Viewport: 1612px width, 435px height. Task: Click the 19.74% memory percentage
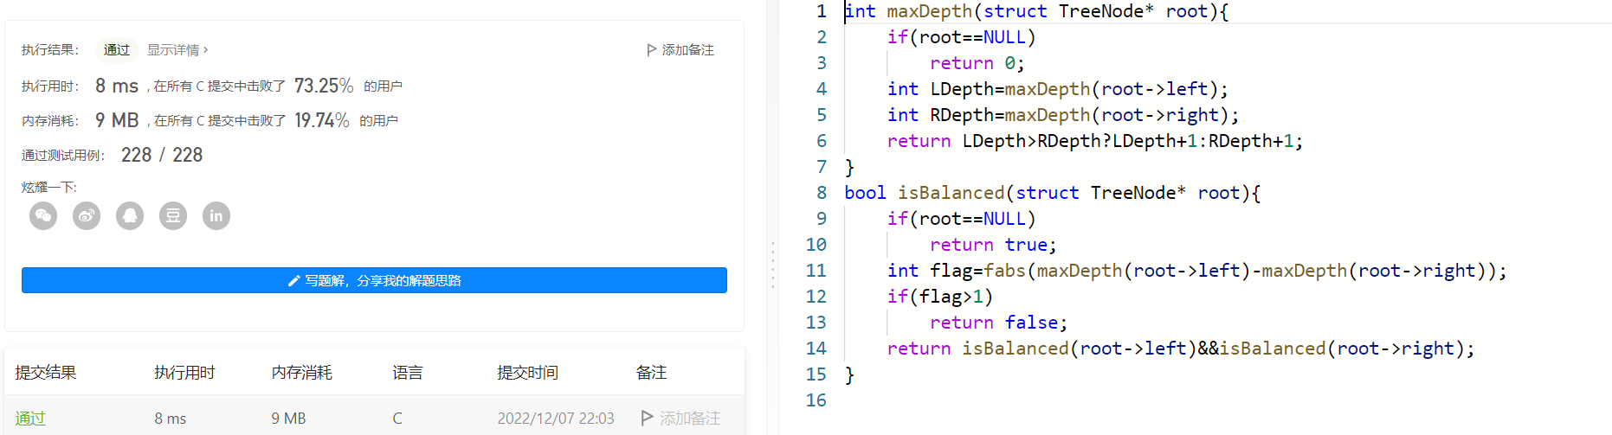[x=322, y=120]
